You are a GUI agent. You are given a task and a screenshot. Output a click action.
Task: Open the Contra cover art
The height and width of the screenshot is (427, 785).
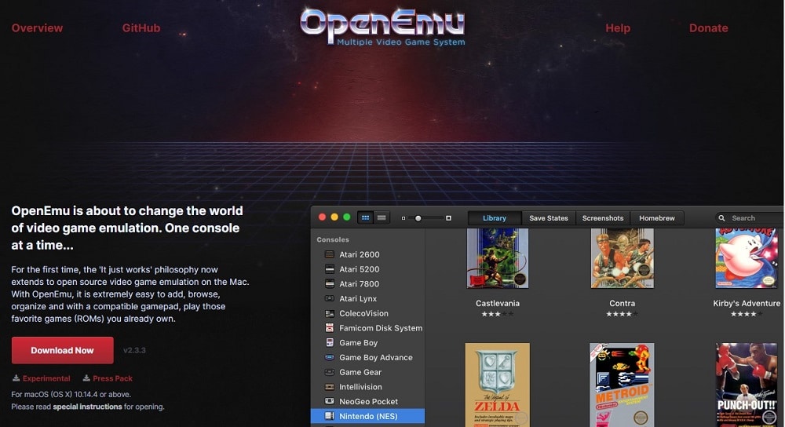pyautogui.click(x=622, y=258)
